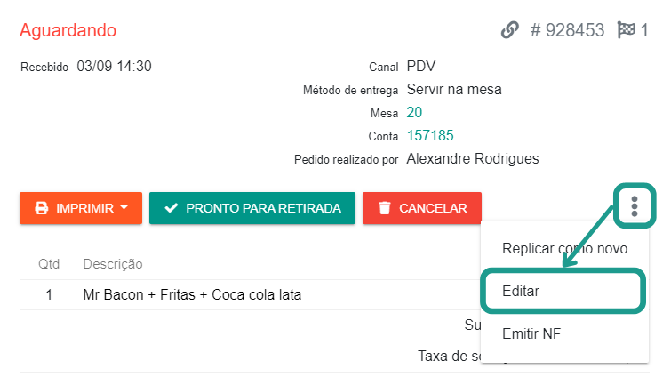Click the Descrição column header
Image resolution: width=663 pixels, height=377 pixels.
(x=113, y=264)
